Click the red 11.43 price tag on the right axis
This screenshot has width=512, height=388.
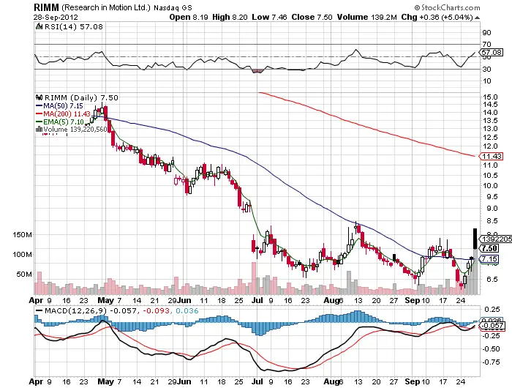tap(491, 157)
